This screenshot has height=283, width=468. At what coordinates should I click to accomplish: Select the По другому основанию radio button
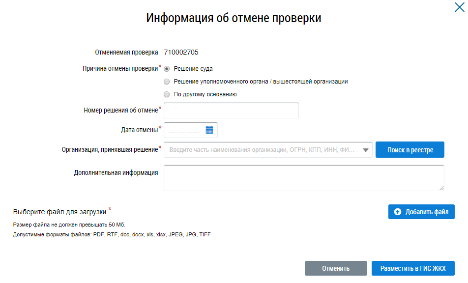(x=167, y=94)
